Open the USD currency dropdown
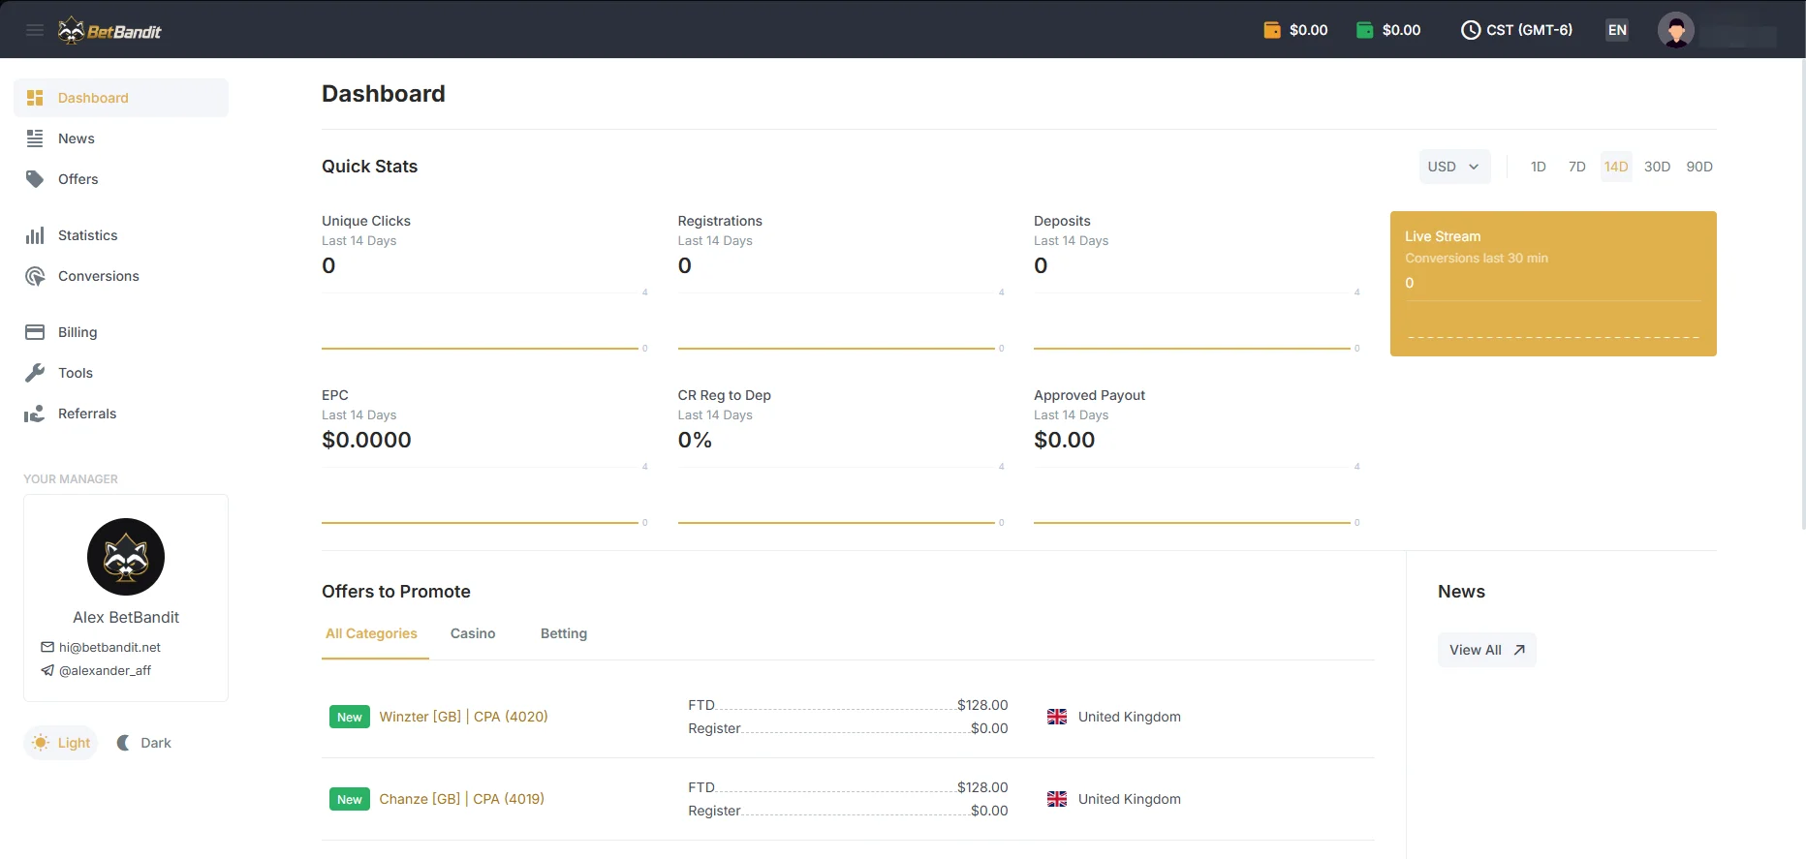 (1454, 167)
